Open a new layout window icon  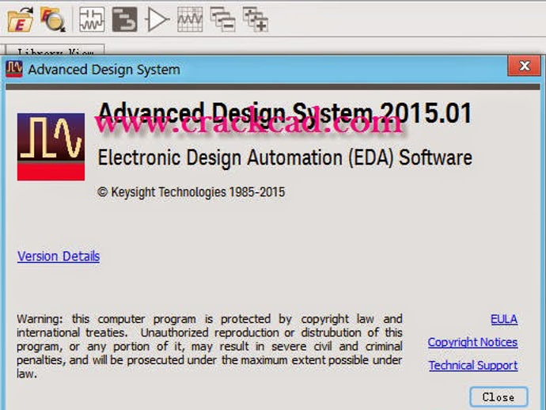click(124, 20)
